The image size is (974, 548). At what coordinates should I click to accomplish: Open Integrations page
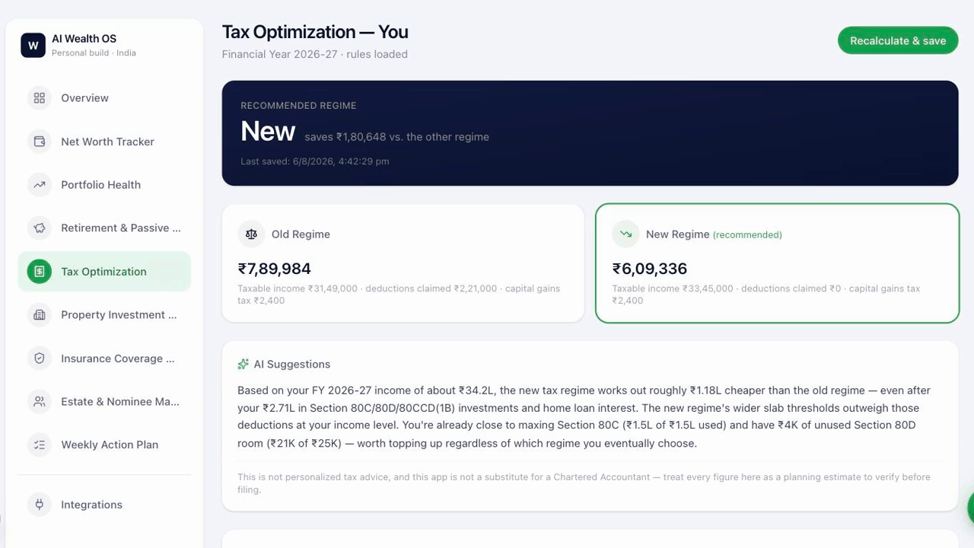(104, 505)
